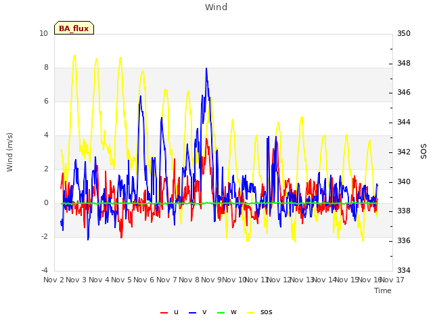Click the '344' right axis tick label

(x=404, y=122)
